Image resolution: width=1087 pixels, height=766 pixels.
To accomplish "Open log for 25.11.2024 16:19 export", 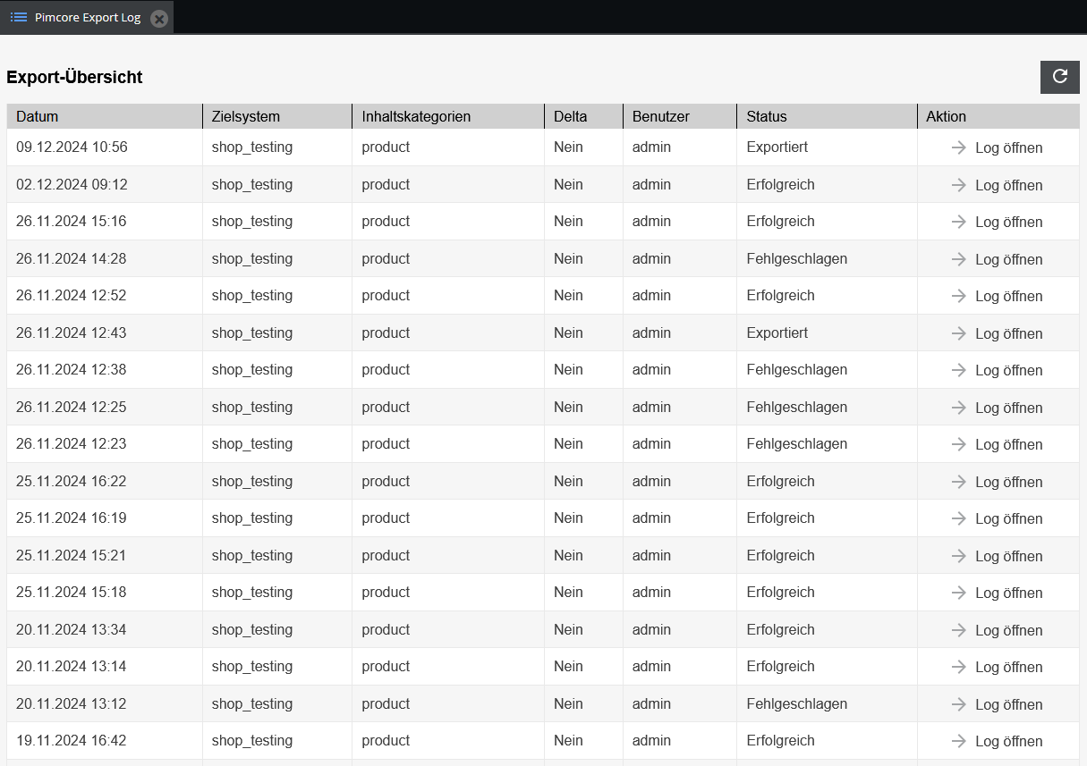I will pos(997,518).
